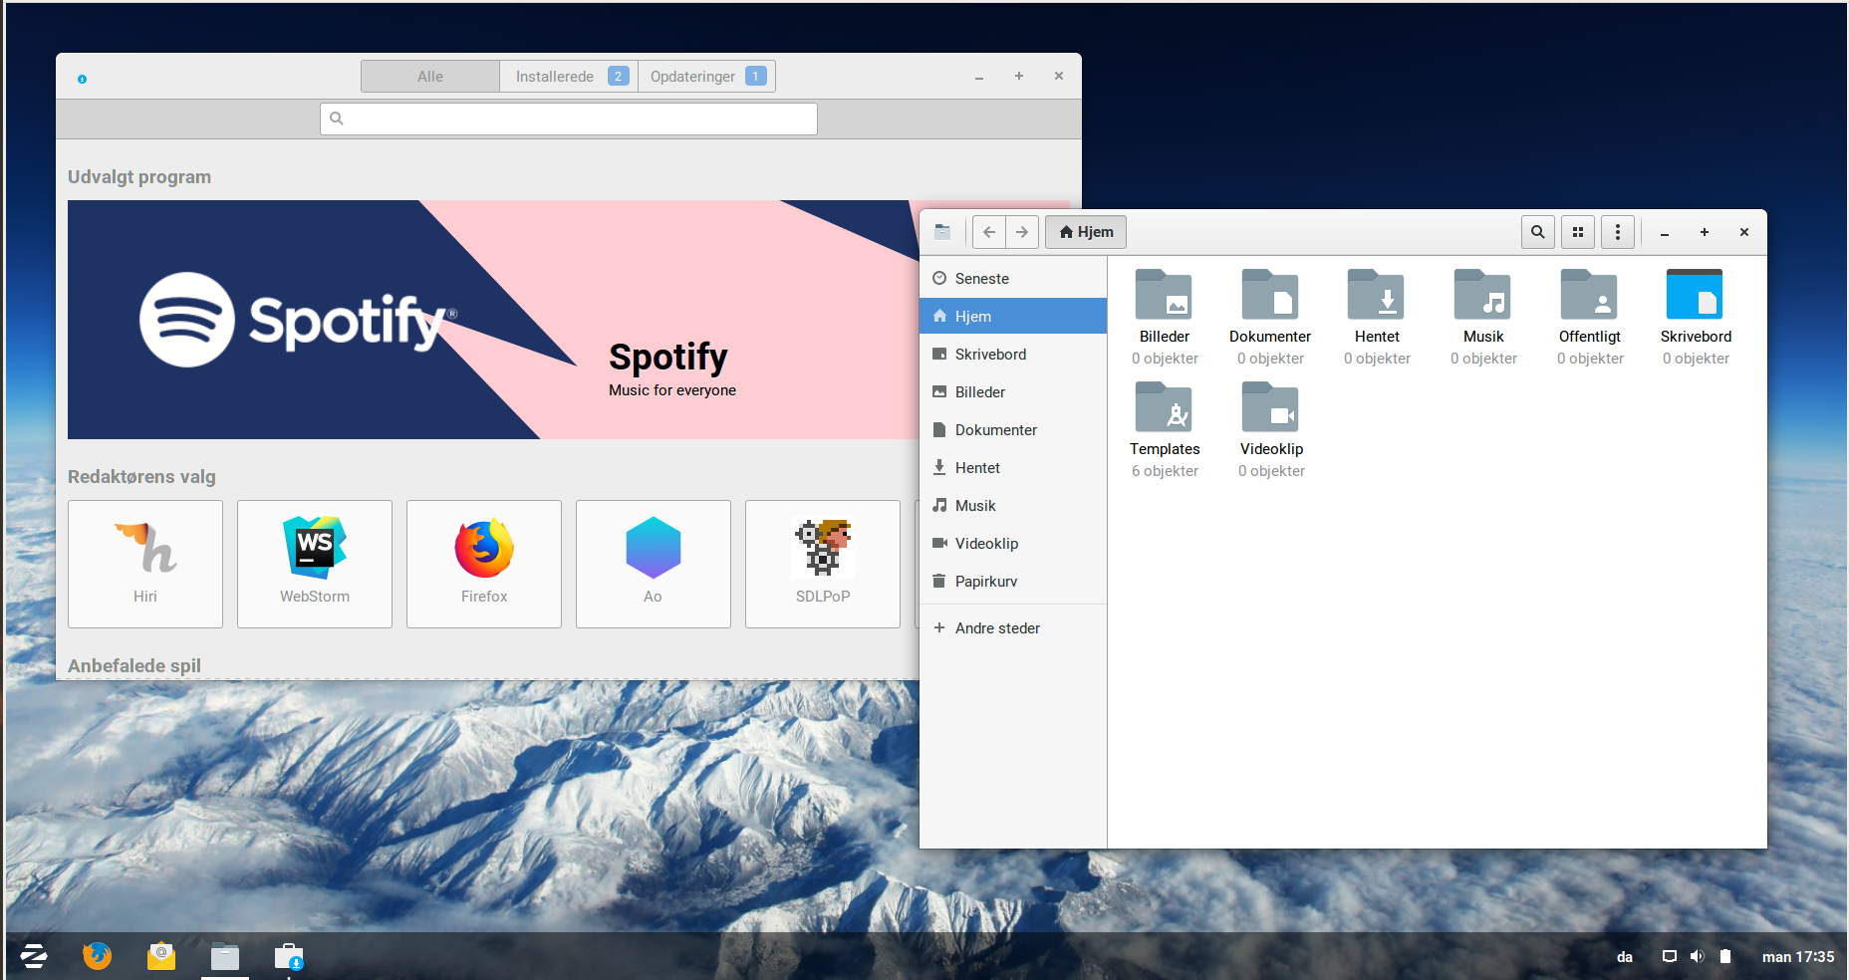Click the Hjem path bar button
This screenshot has width=1849, height=980.
[x=1086, y=232]
